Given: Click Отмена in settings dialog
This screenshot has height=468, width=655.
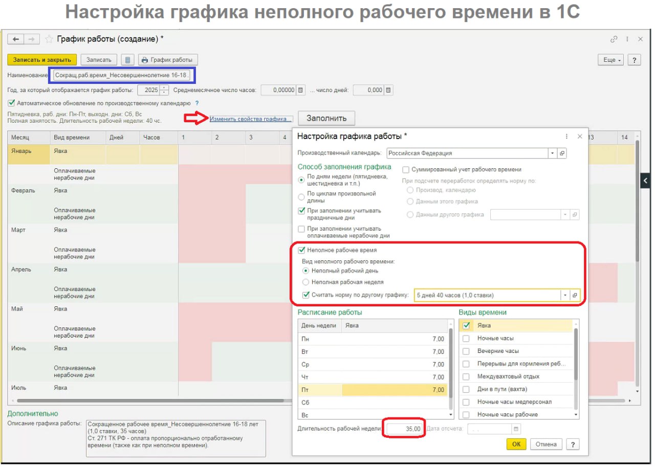Looking at the screenshot, I should click(546, 444).
